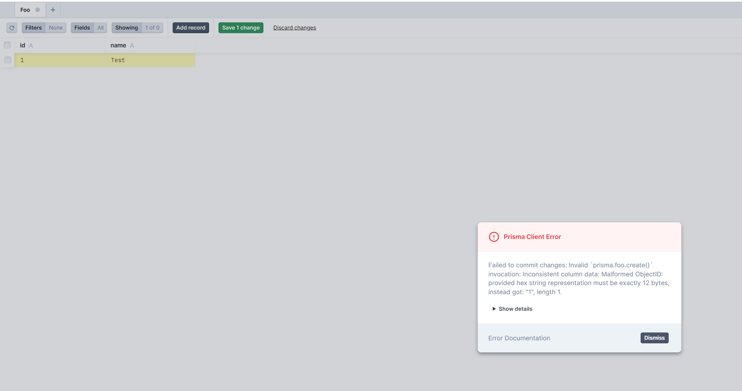Image resolution: width=742 pixels, height=391 pixels.
Task: Click the error warning circle icon
Action: coord(494,237)
